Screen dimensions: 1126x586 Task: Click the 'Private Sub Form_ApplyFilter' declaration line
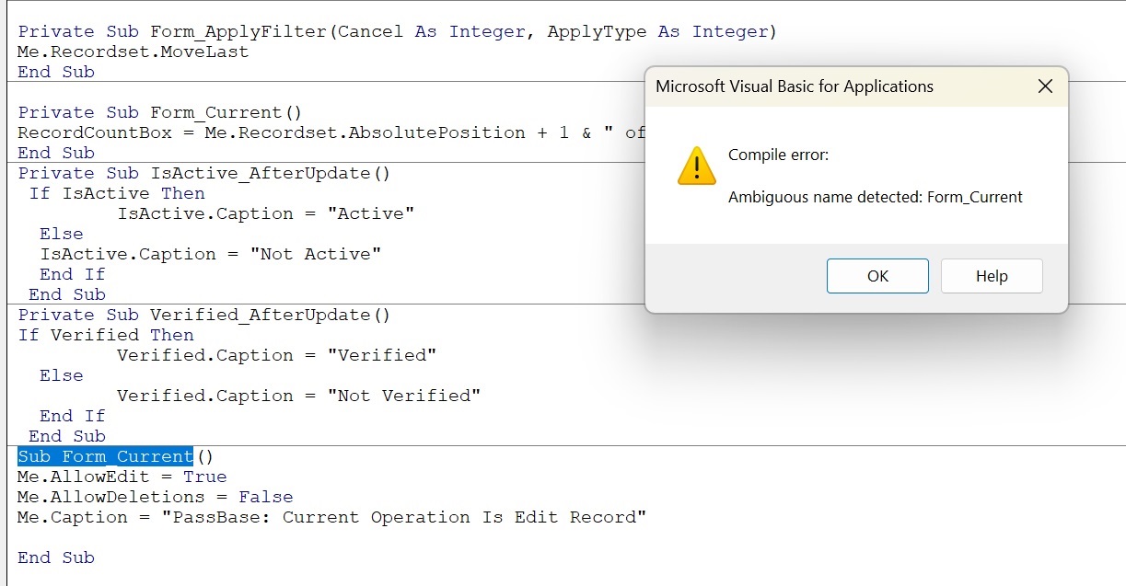tap(397, 32)
